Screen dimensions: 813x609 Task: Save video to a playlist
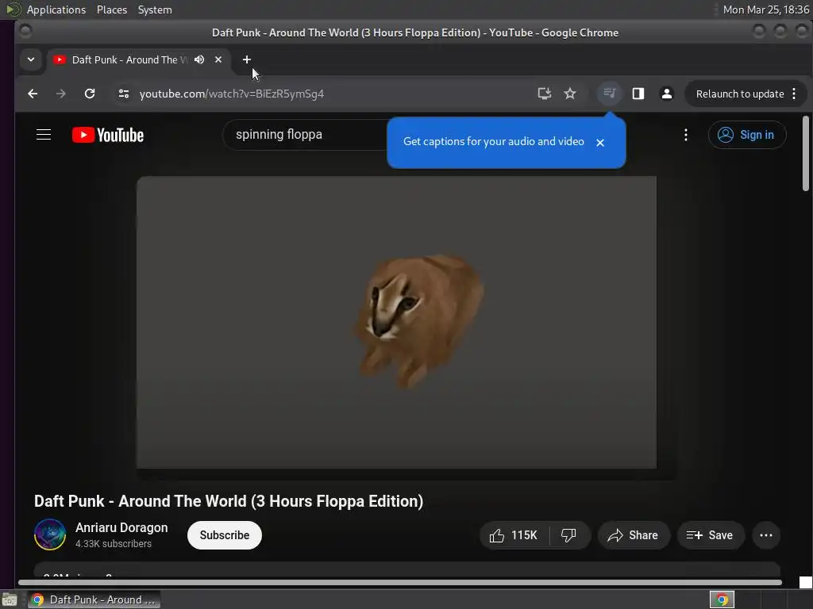(710, 535)
